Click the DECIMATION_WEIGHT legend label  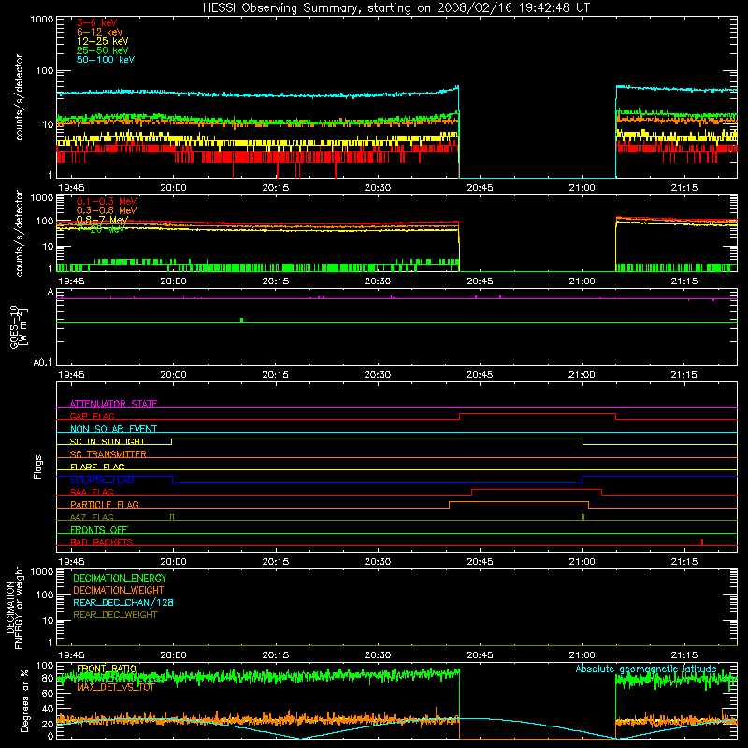click(119, 590)
